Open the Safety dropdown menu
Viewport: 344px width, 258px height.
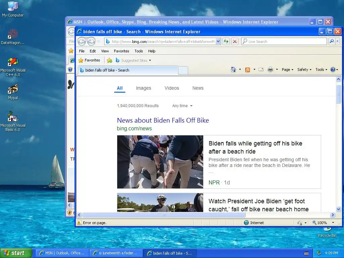[x=304, y=70]
